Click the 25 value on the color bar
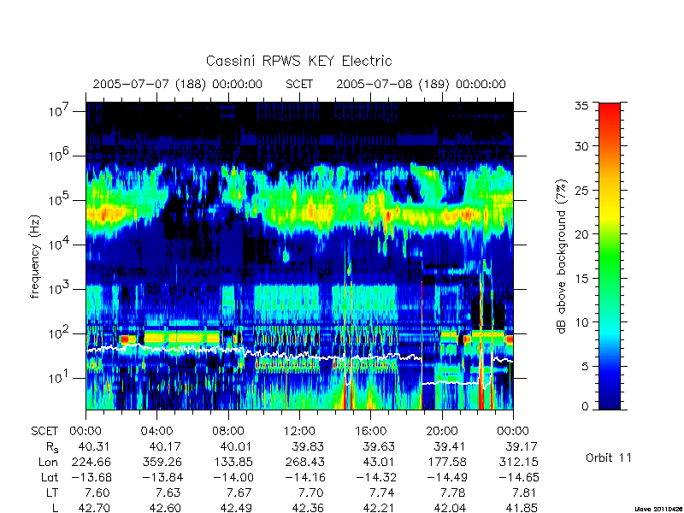Screen dimensions: 684x513 click(x=581, y=190)
